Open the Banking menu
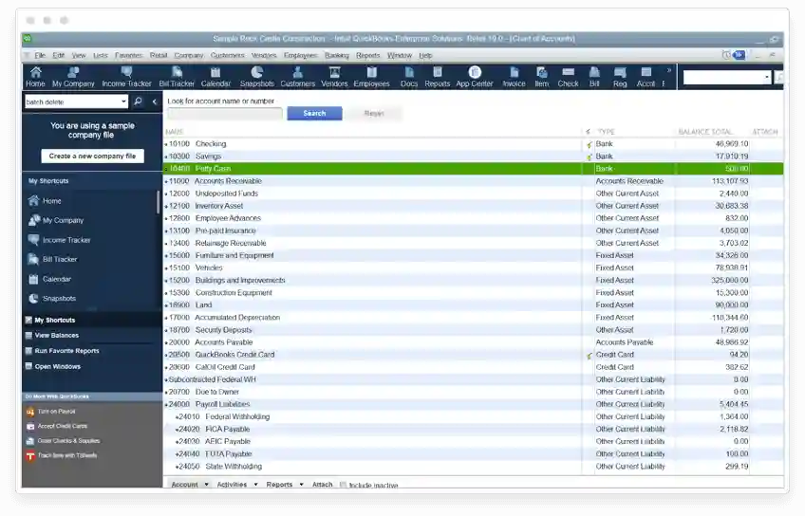 point(337,55)
